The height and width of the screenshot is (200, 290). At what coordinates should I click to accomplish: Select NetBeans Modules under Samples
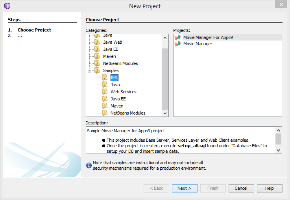point(128,113)
